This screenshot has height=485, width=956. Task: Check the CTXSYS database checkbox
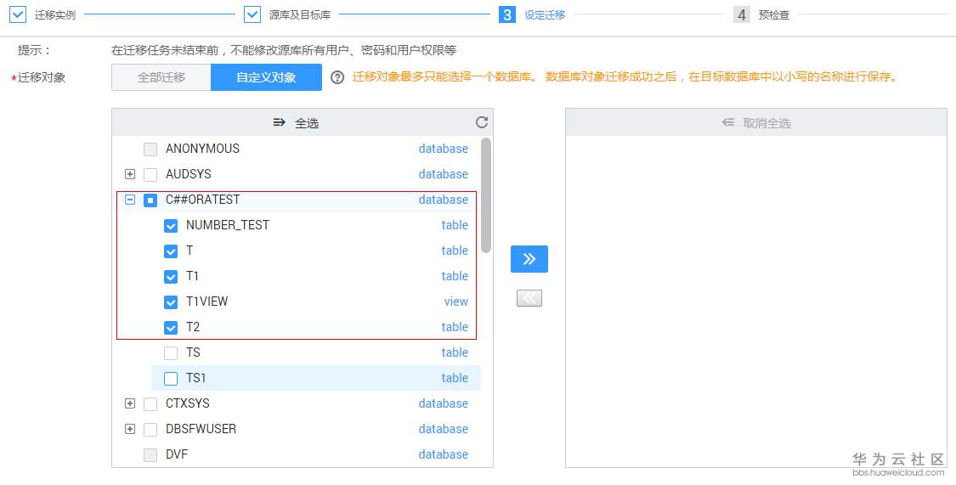coord(150,404)
